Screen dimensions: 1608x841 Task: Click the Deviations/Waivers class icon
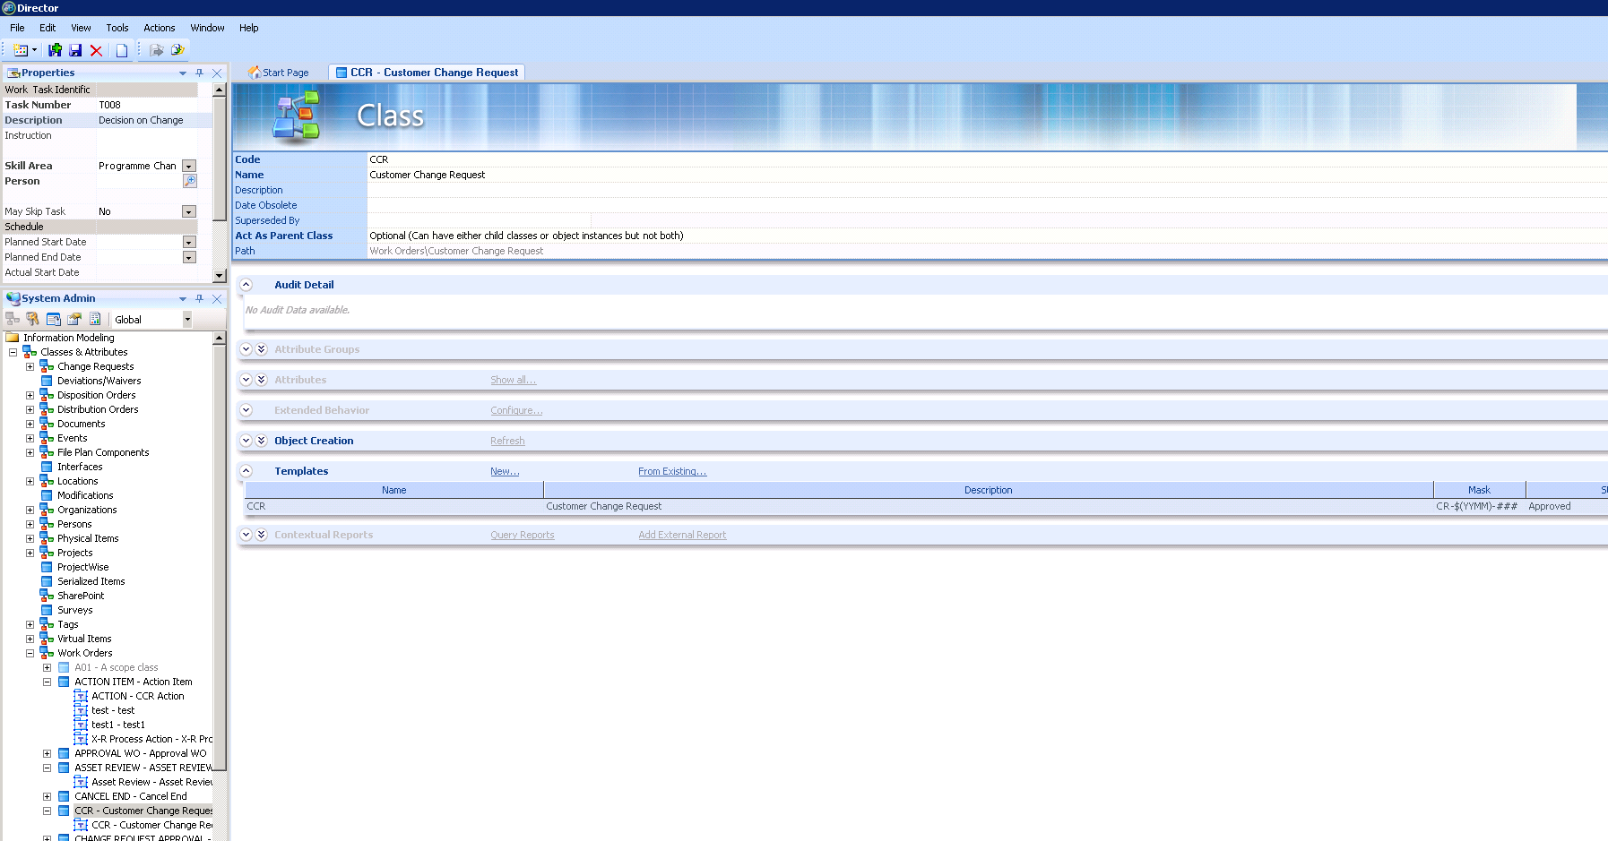point(47,381)
